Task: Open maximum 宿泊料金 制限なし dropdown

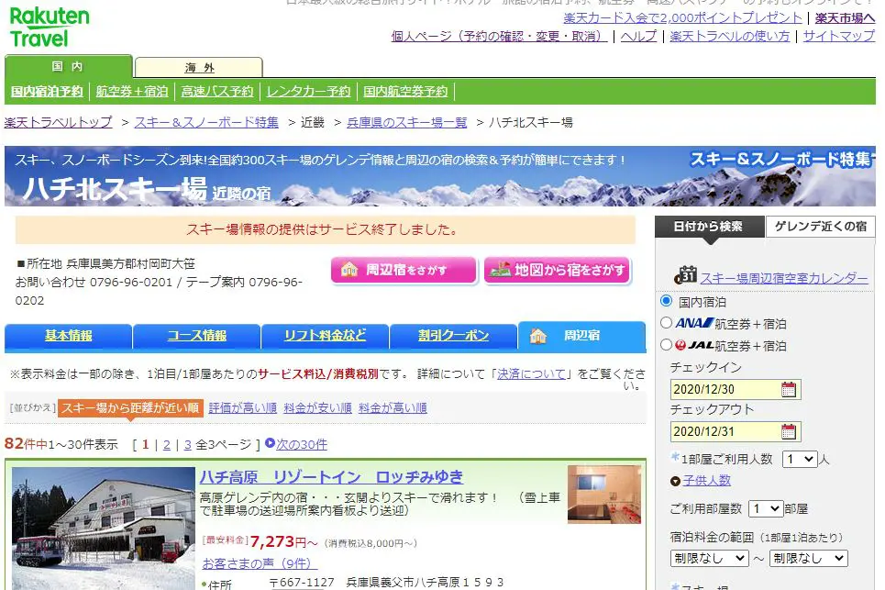Action: (x=808, y=559)
